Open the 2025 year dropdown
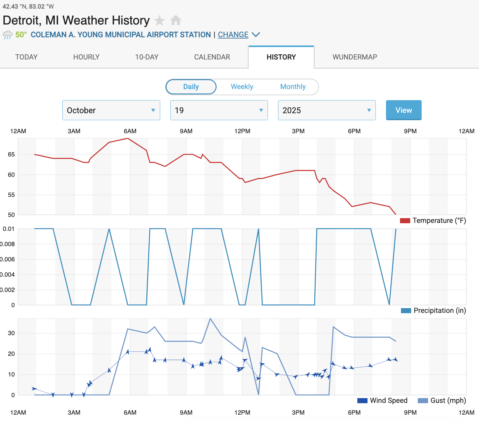479x421 pixels. pyautogui.click(x=326, y=110)
